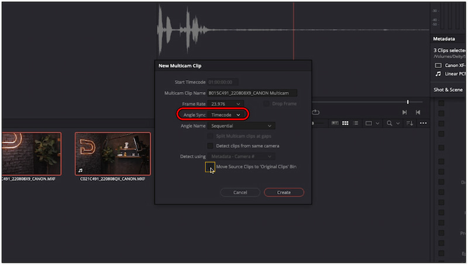The image size is (468, 265).
Task: Check Detect clips from same camera
Action: tap(211, 146)
